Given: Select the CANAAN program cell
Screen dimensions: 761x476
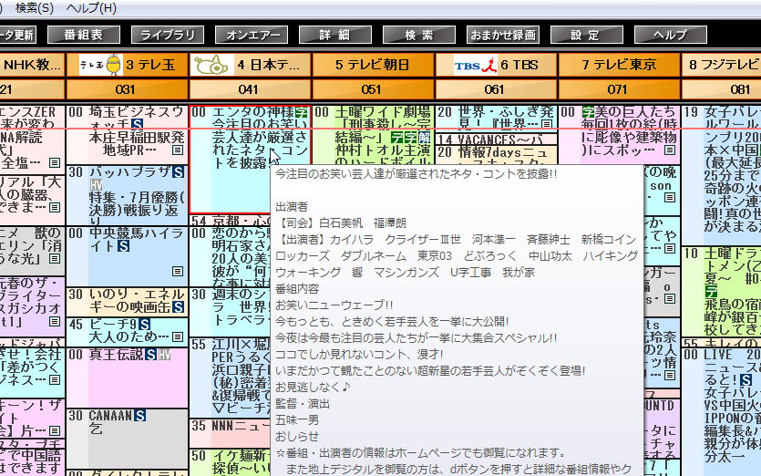Looking at the screenshot, I should pyautogui.click(x=127, y=439).
